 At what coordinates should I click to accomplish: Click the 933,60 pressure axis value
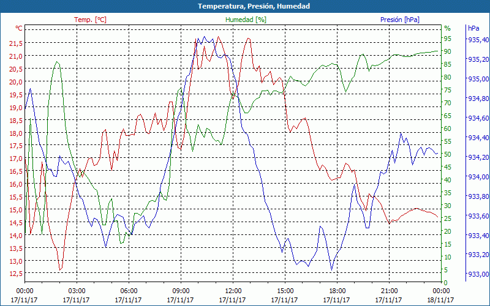click(478, 216)
